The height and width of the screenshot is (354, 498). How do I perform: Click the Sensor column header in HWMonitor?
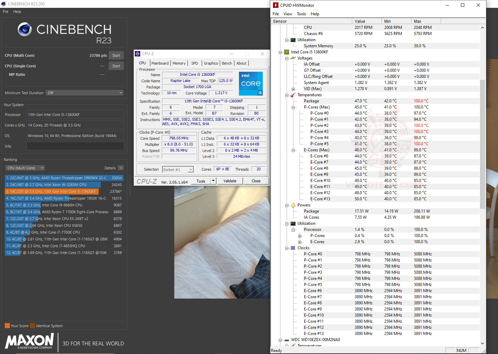[x=311, y=21]
